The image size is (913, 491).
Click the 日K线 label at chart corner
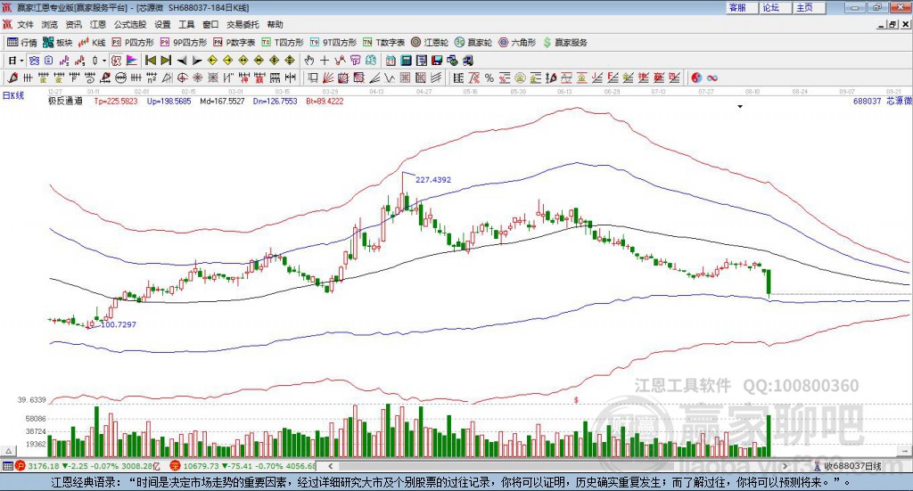(x=13, y=95)
